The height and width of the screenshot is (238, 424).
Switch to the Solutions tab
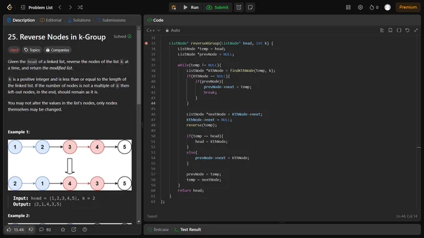click(x=79, y=21)
